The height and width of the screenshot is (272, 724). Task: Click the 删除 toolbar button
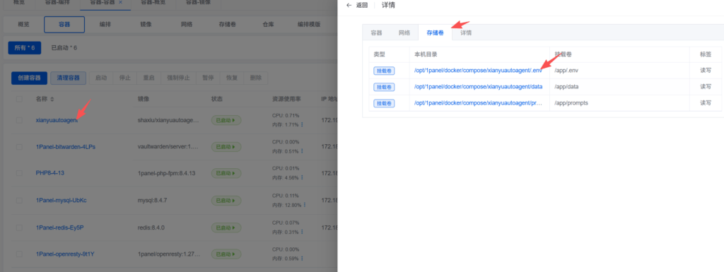[x=255, y=78]
